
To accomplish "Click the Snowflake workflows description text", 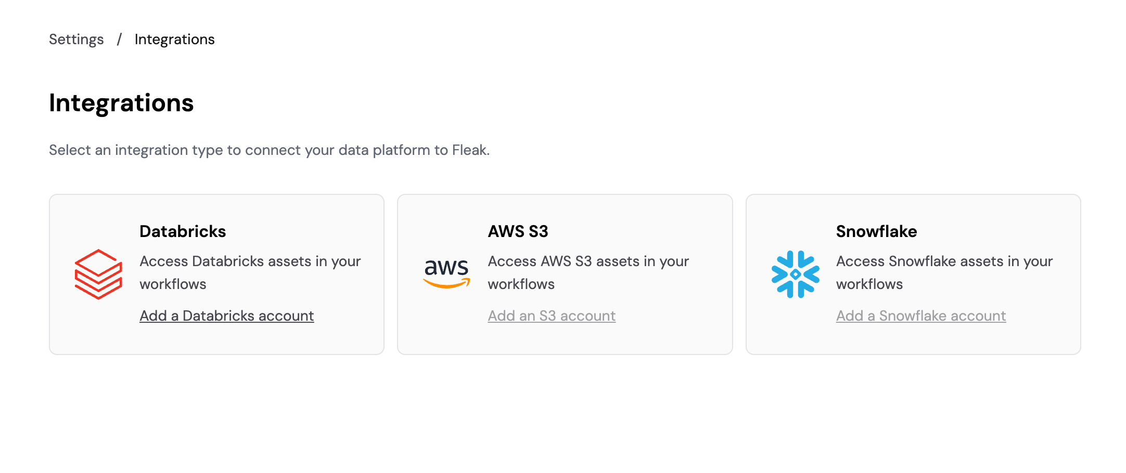I will [944, 272].
